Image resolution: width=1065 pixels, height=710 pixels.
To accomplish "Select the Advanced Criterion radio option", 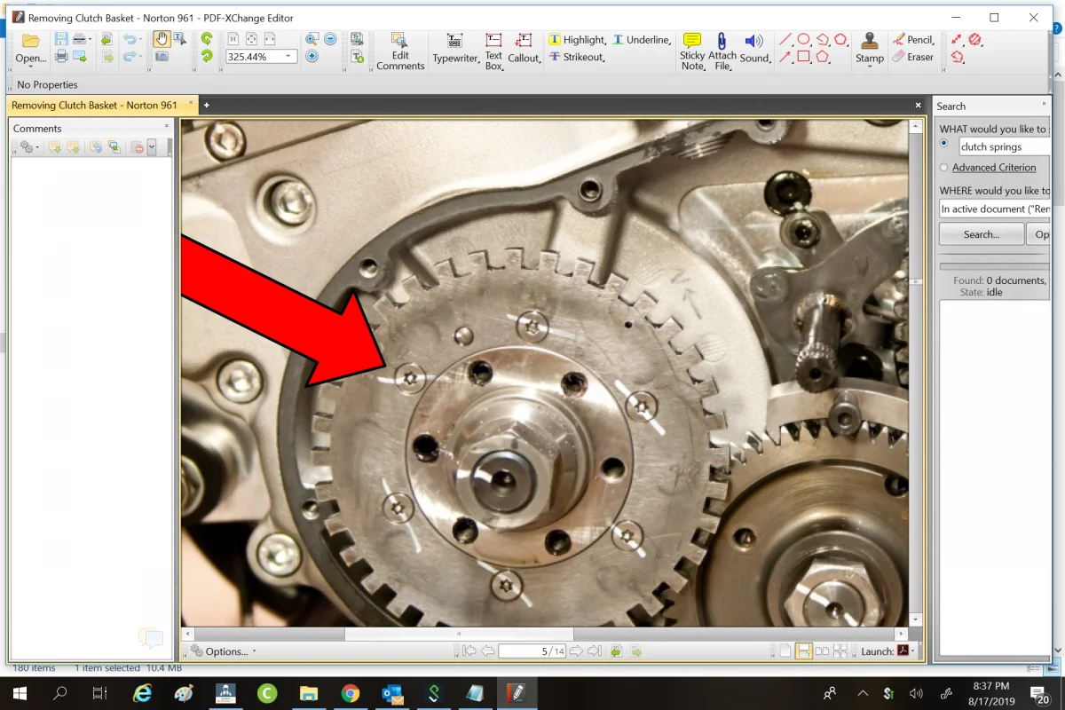I will point(944,168).
